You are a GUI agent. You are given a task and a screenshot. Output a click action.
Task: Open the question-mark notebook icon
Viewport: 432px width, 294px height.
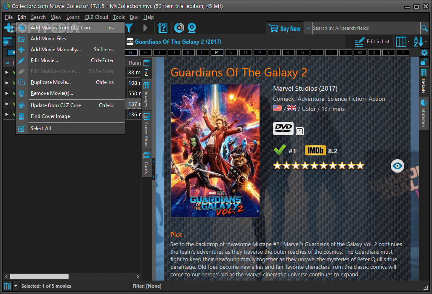[162, 28]
